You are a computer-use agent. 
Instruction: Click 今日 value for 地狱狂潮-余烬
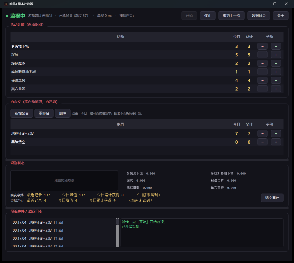[x=236, y=133]
